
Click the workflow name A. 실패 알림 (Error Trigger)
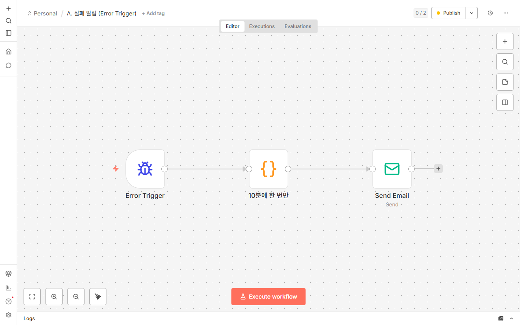pos(102,13)
